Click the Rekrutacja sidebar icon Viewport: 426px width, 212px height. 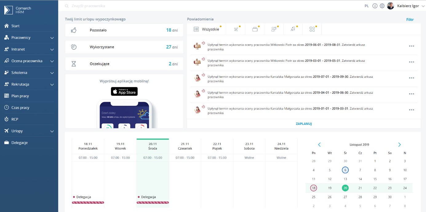pyautogui.click(x=6, y=84)
